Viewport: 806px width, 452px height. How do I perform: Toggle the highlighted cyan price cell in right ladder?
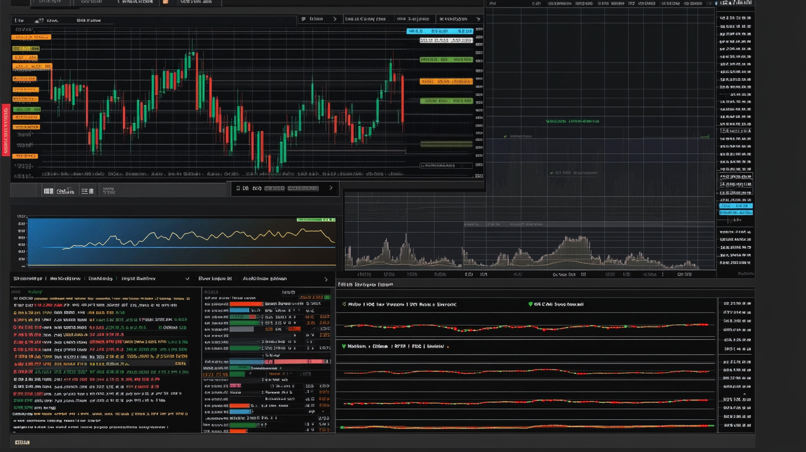(736, 206)
